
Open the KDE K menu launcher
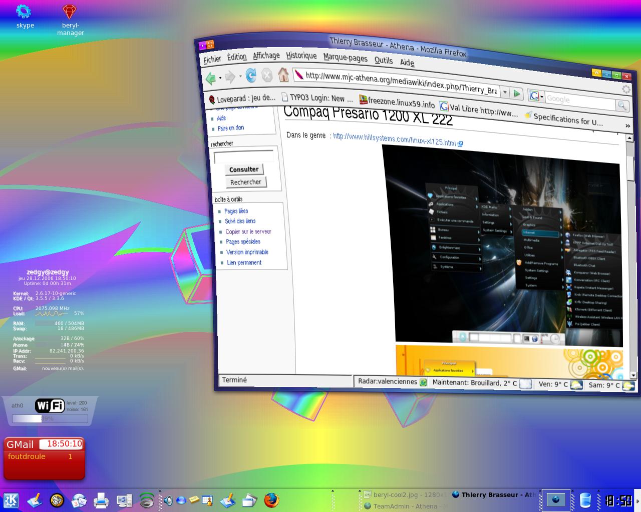pyautogui.click(x=11, y=500)
